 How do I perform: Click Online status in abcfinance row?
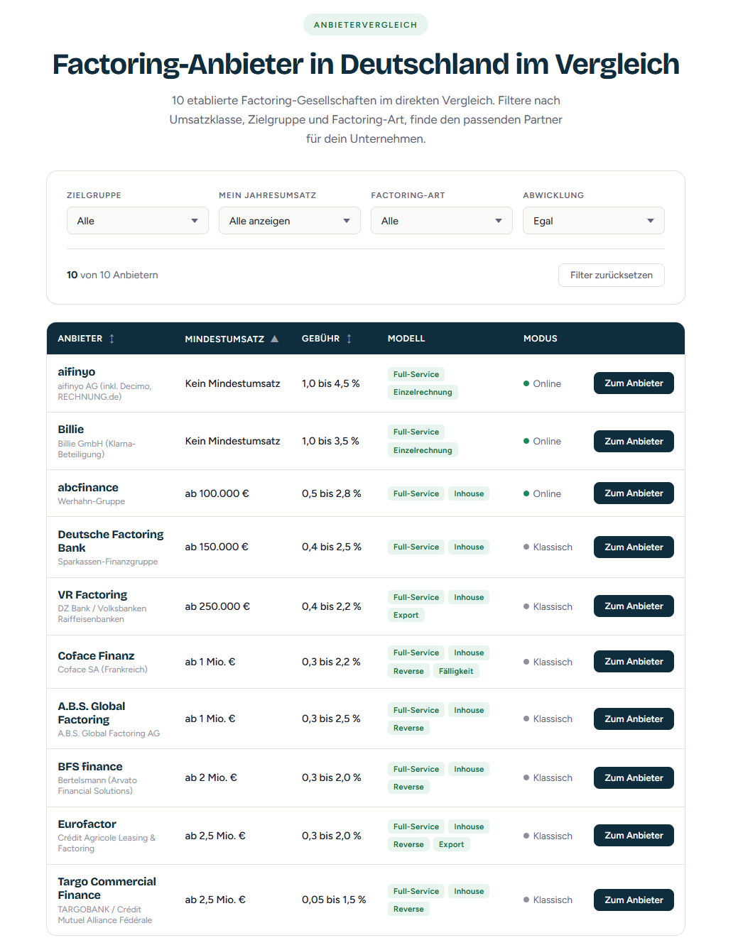[x=543, y=493]
